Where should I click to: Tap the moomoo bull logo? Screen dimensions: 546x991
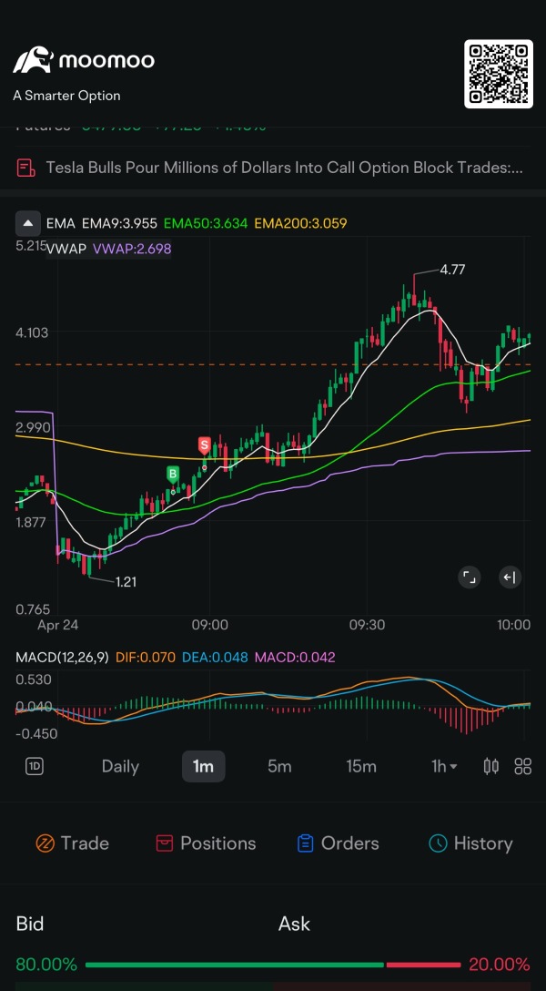pyautogui.click(x=33, y=60)
